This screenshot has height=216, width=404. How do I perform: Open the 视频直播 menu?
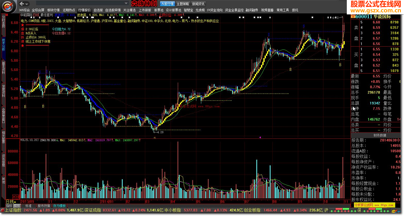point(267,10)
